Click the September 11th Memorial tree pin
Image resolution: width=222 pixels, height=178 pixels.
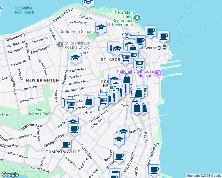pos(137,18)
